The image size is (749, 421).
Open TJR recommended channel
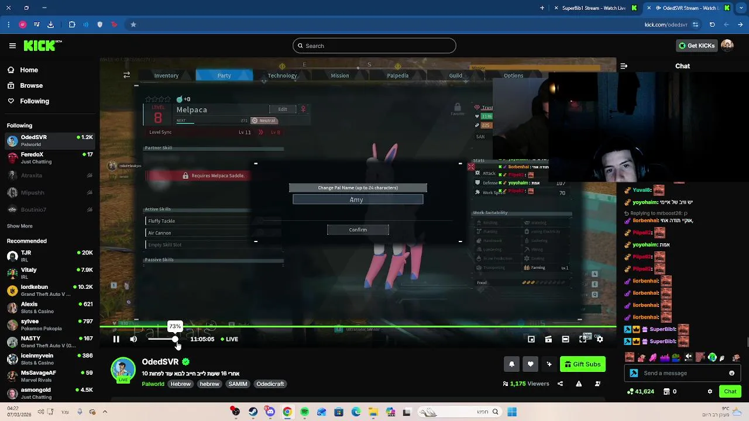click(x=50, y=256)
